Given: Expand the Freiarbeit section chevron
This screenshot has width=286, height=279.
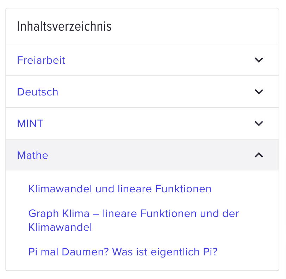Looking at the screenshot, I should point(259,60).
